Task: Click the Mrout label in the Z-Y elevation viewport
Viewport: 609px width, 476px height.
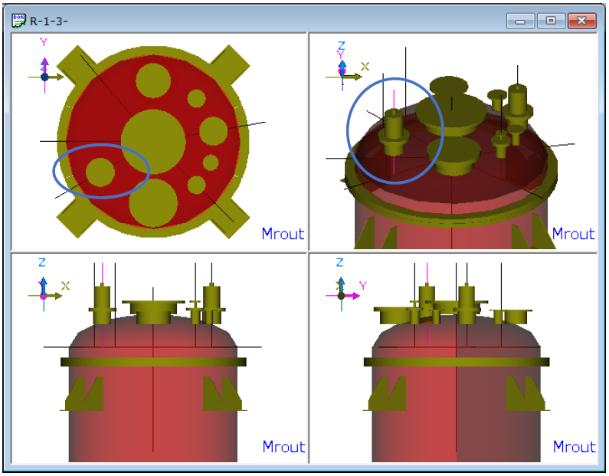Action: point(574,447)
